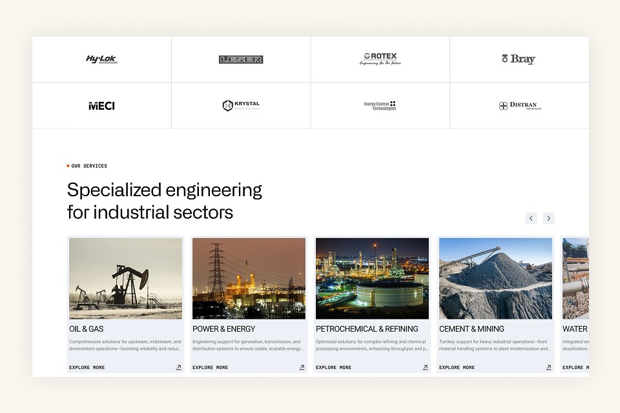The image size is (620, 413).
Task: Click the gravel pile mining image
Action: pyautogui.click(x=496, y=279)
